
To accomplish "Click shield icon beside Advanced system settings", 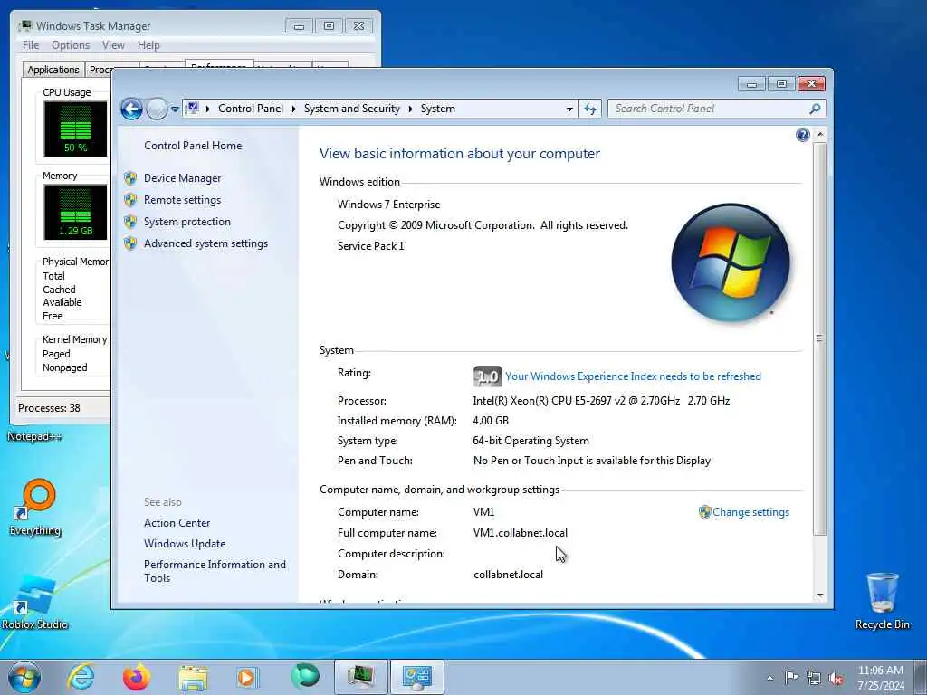I will 130,243.
